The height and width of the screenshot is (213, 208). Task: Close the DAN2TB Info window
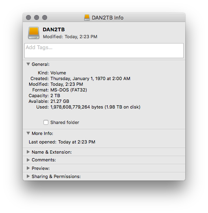(x=28, y=17)
